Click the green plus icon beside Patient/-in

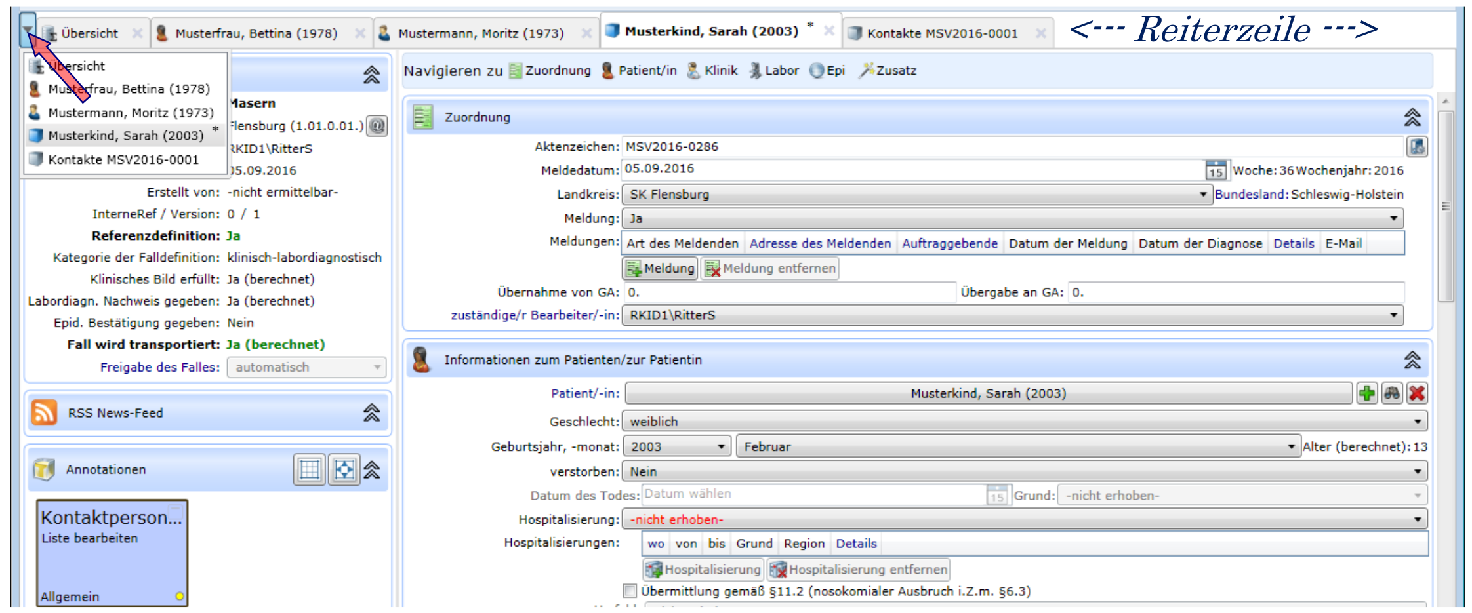pyautogui.click(x=1367, y=393)
